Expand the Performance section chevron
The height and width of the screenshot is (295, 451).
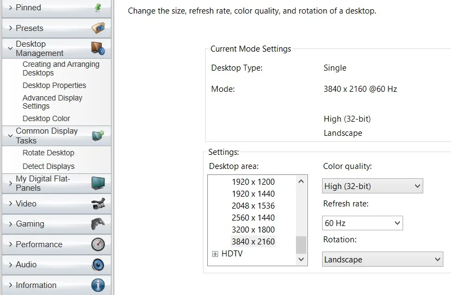(10, 244)
